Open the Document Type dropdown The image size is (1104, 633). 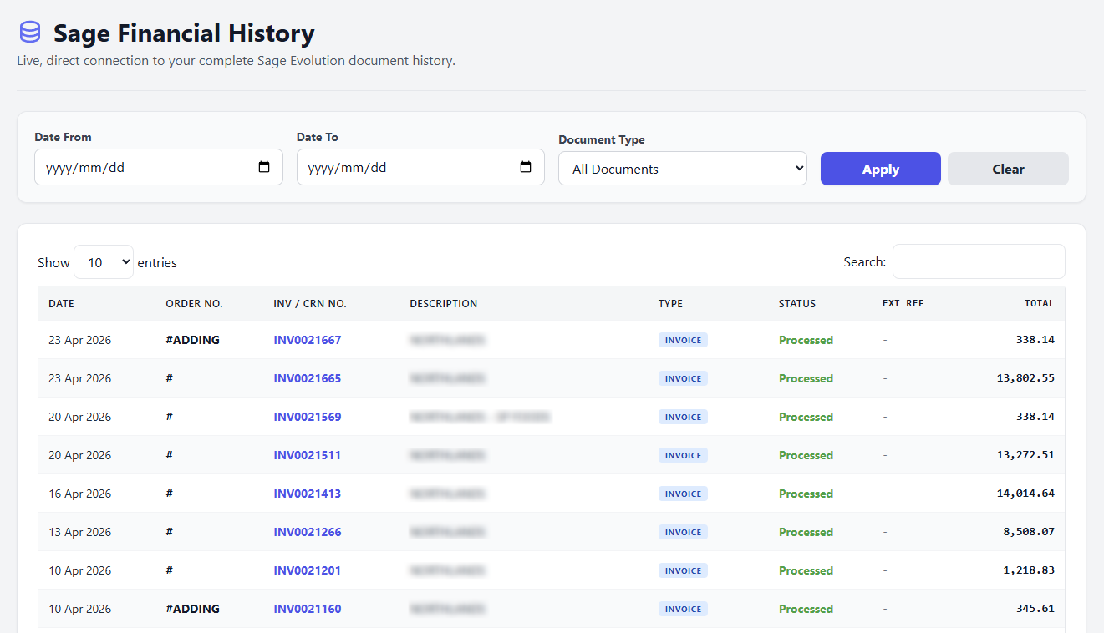click(683, 169)
